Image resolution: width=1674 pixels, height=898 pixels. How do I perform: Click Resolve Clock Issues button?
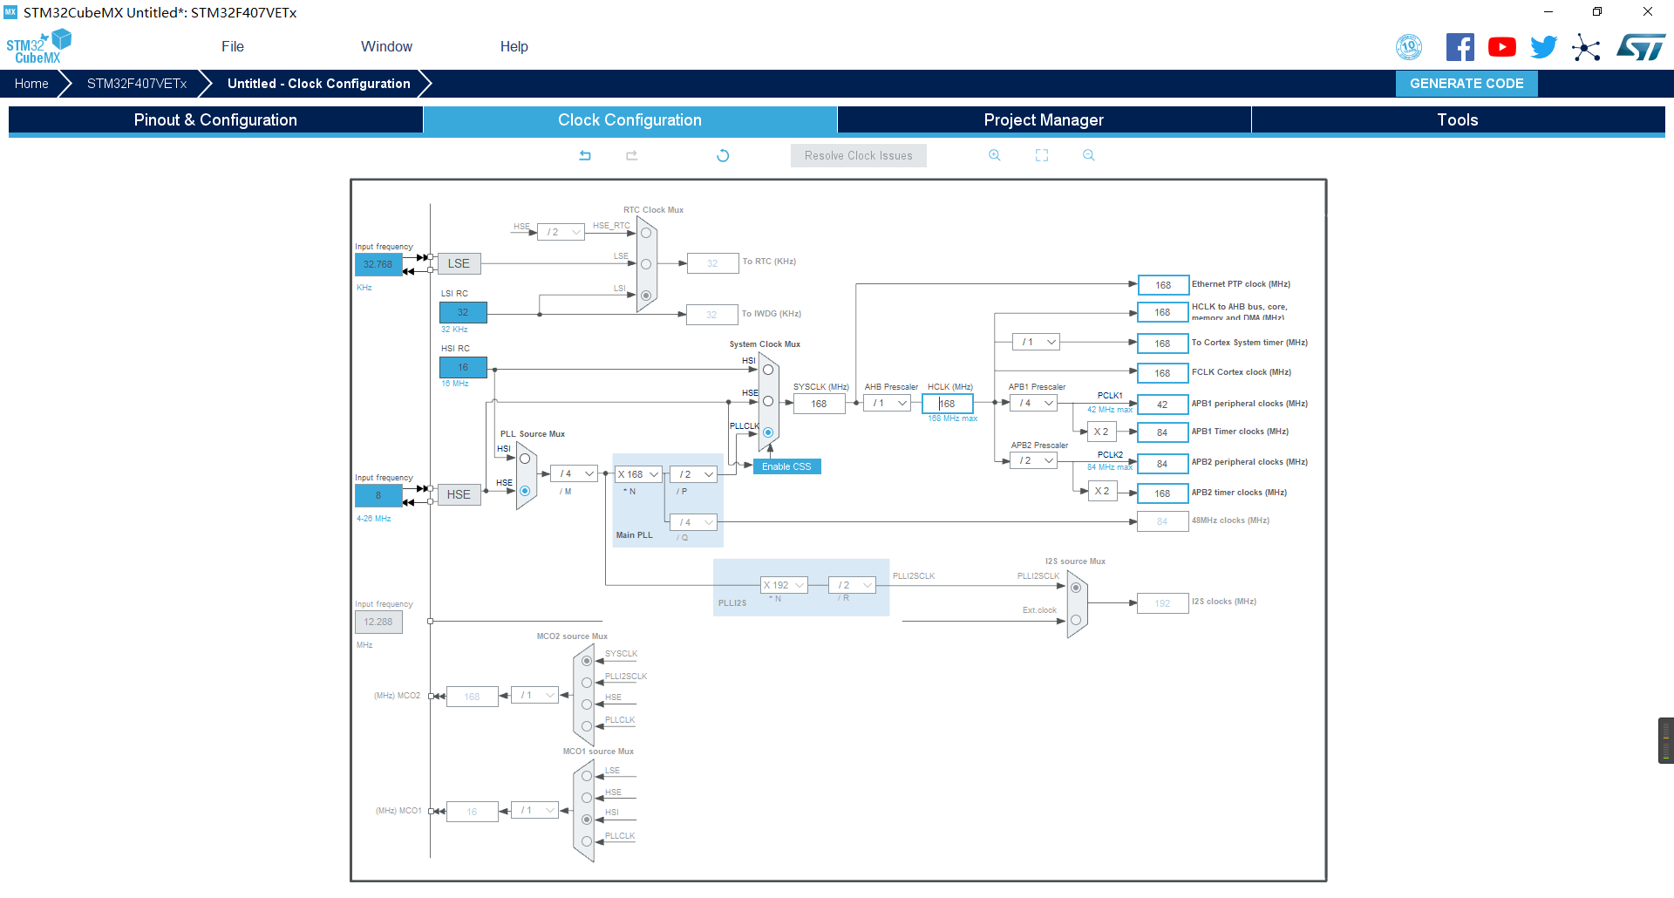point(859,155)
